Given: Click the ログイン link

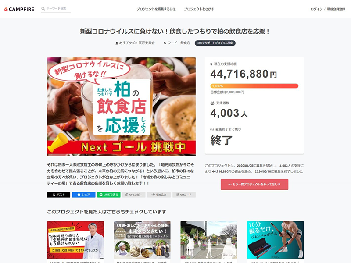Looking at the screenshot, I should point(316,9).
